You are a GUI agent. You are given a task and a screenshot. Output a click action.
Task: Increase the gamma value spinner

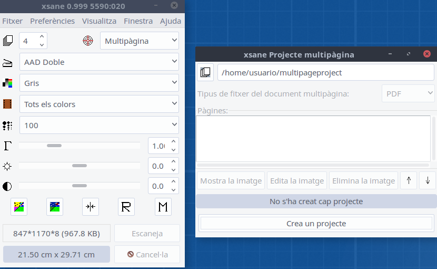173,142
